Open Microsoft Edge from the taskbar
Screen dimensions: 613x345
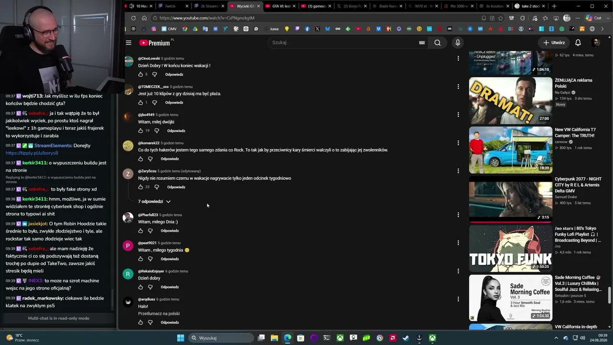(287, 338)
